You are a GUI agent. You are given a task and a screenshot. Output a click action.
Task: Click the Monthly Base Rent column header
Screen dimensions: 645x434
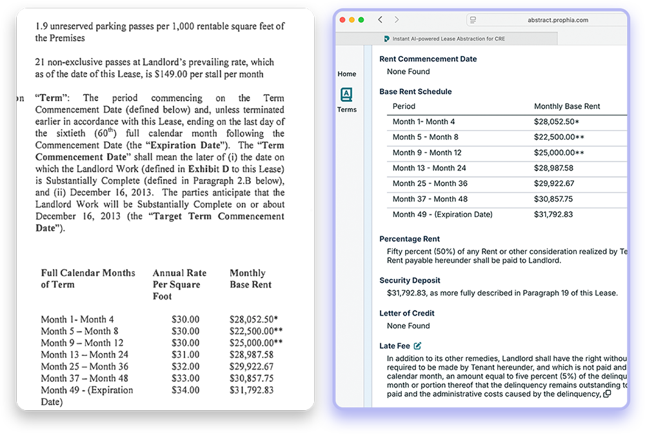tap(567, 106)
